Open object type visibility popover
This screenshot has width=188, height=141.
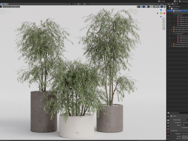coord(139,7)
